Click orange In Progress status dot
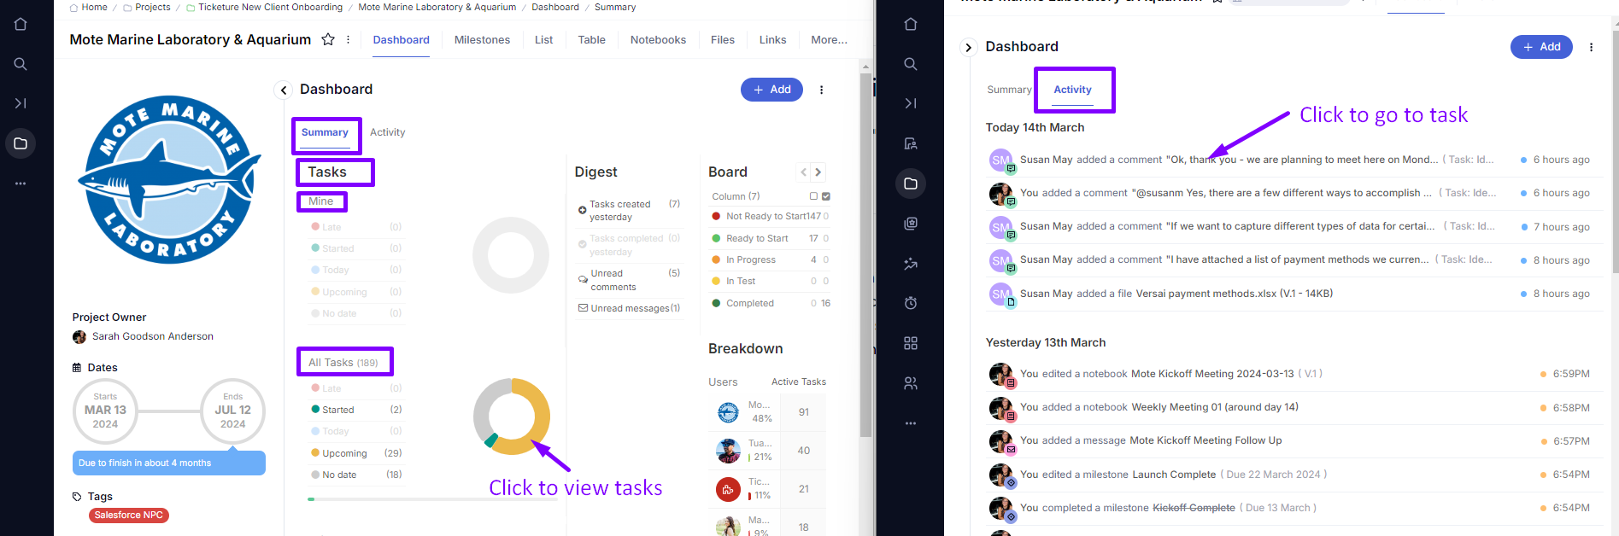Screen dimensions: 1619x536 coord(716,259)
